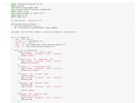Click the 'r1' regression line with lowess=True
The height and width of the screenshot is (103, 137).
click(40, 45)
